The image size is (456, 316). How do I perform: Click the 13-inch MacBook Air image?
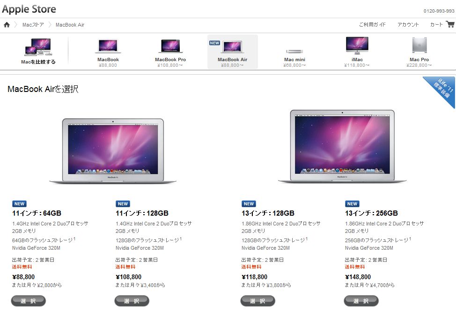click(x=342, y=147)
